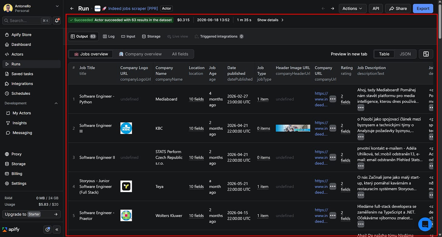
Task: Open Teya's 2 fields rating
Action: (x=345, y=186)
